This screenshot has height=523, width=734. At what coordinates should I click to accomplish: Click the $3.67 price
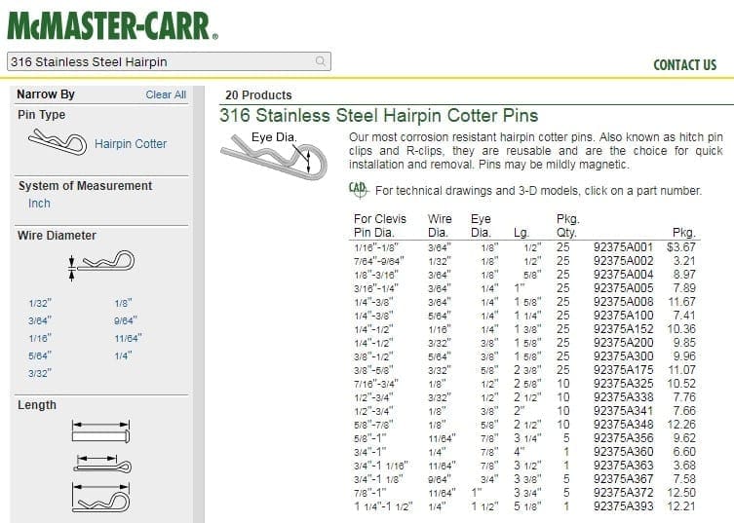click(x=681, y=247)
